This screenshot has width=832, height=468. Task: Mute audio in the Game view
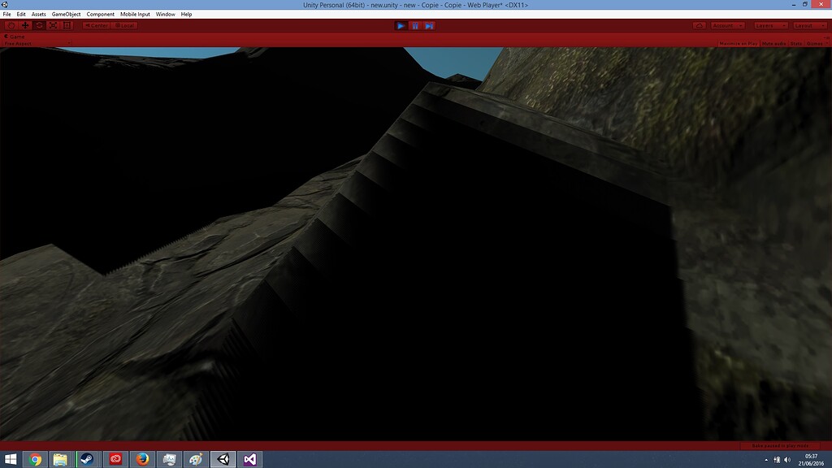[x=773, y=43]
